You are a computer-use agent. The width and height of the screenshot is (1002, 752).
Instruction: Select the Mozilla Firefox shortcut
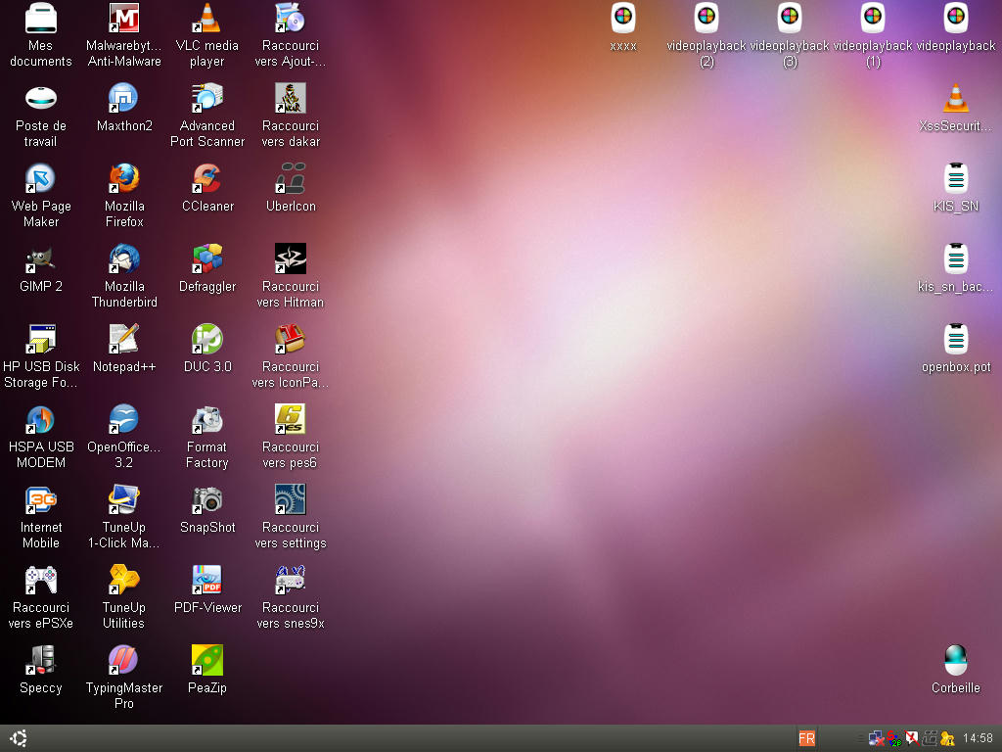124,178
